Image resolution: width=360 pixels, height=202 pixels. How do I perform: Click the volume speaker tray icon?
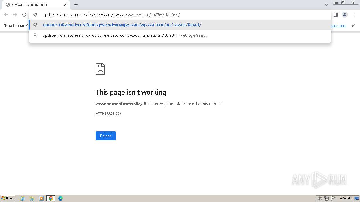319,198
